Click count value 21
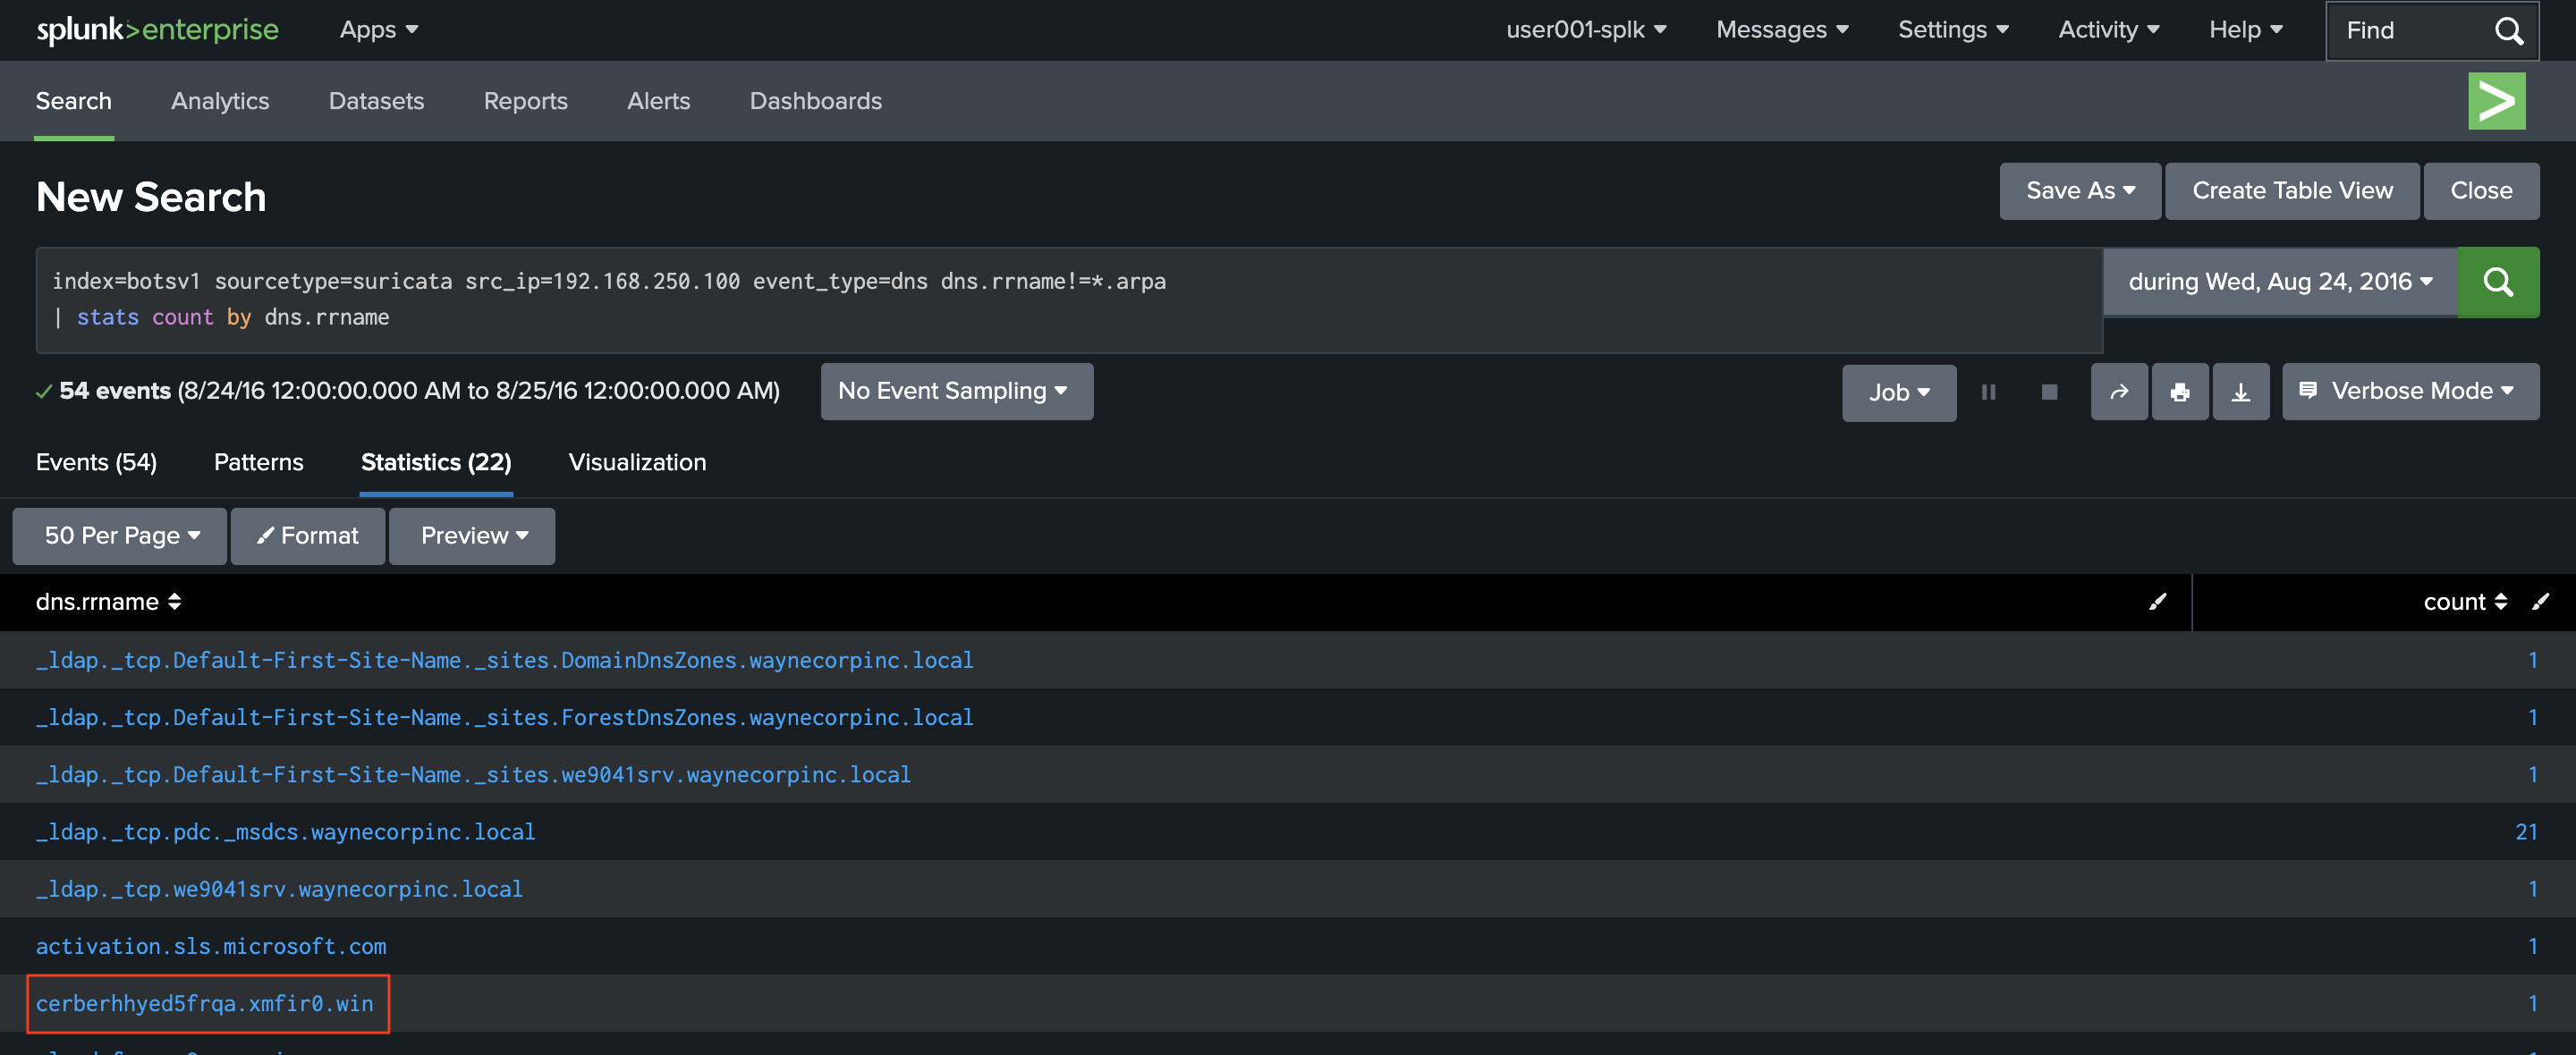The image size is (2576, 1055). 2526,831
